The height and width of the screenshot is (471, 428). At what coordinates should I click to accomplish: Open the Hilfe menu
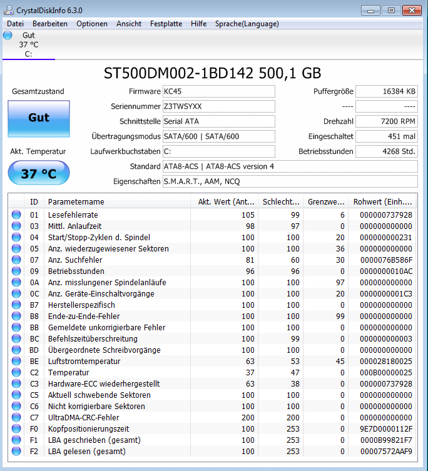198,24
